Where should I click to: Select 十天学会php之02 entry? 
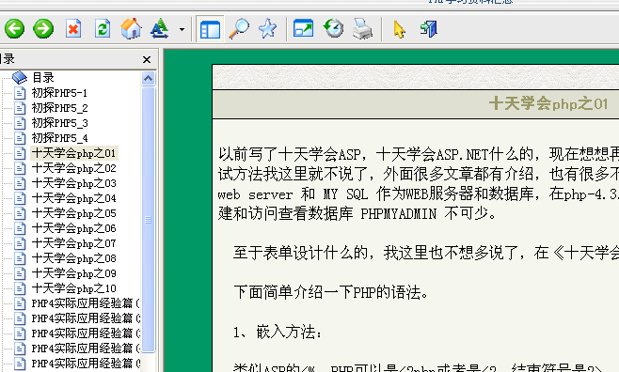click(74, 168)
